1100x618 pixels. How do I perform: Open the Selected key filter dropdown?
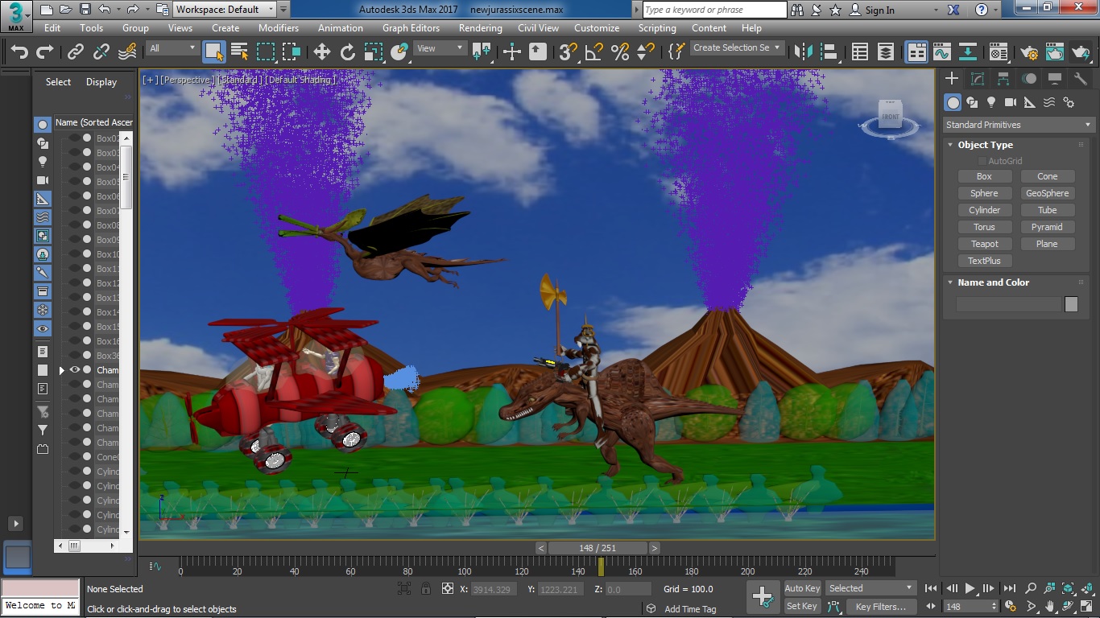(870, 588)
